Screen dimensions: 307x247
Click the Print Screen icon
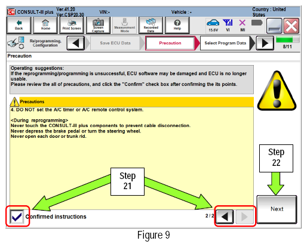pos(72,25)
